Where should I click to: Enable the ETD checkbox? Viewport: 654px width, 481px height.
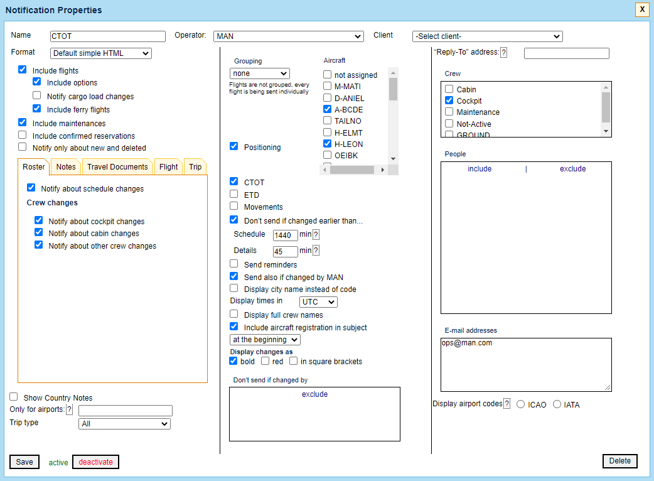tap(234, 194)
